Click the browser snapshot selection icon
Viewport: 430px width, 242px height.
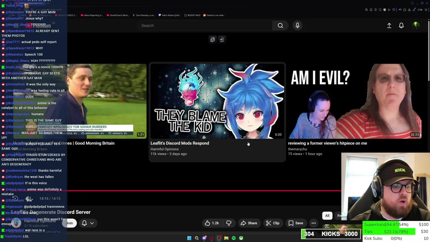coord(380,10)
